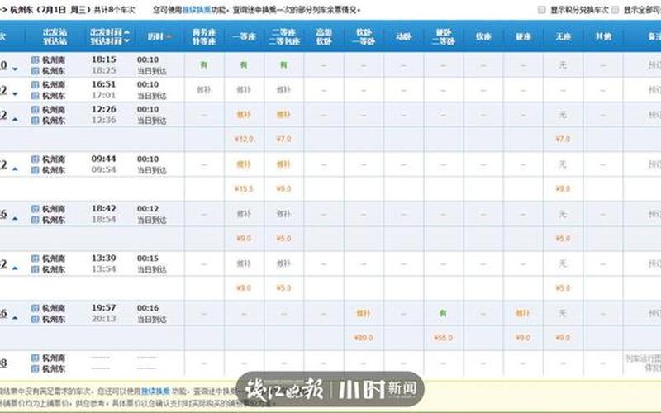Screen dimensions: 661x413
Task: Click 杭州南 station icon in 18:15 row
Action: (x=35, y=59)
